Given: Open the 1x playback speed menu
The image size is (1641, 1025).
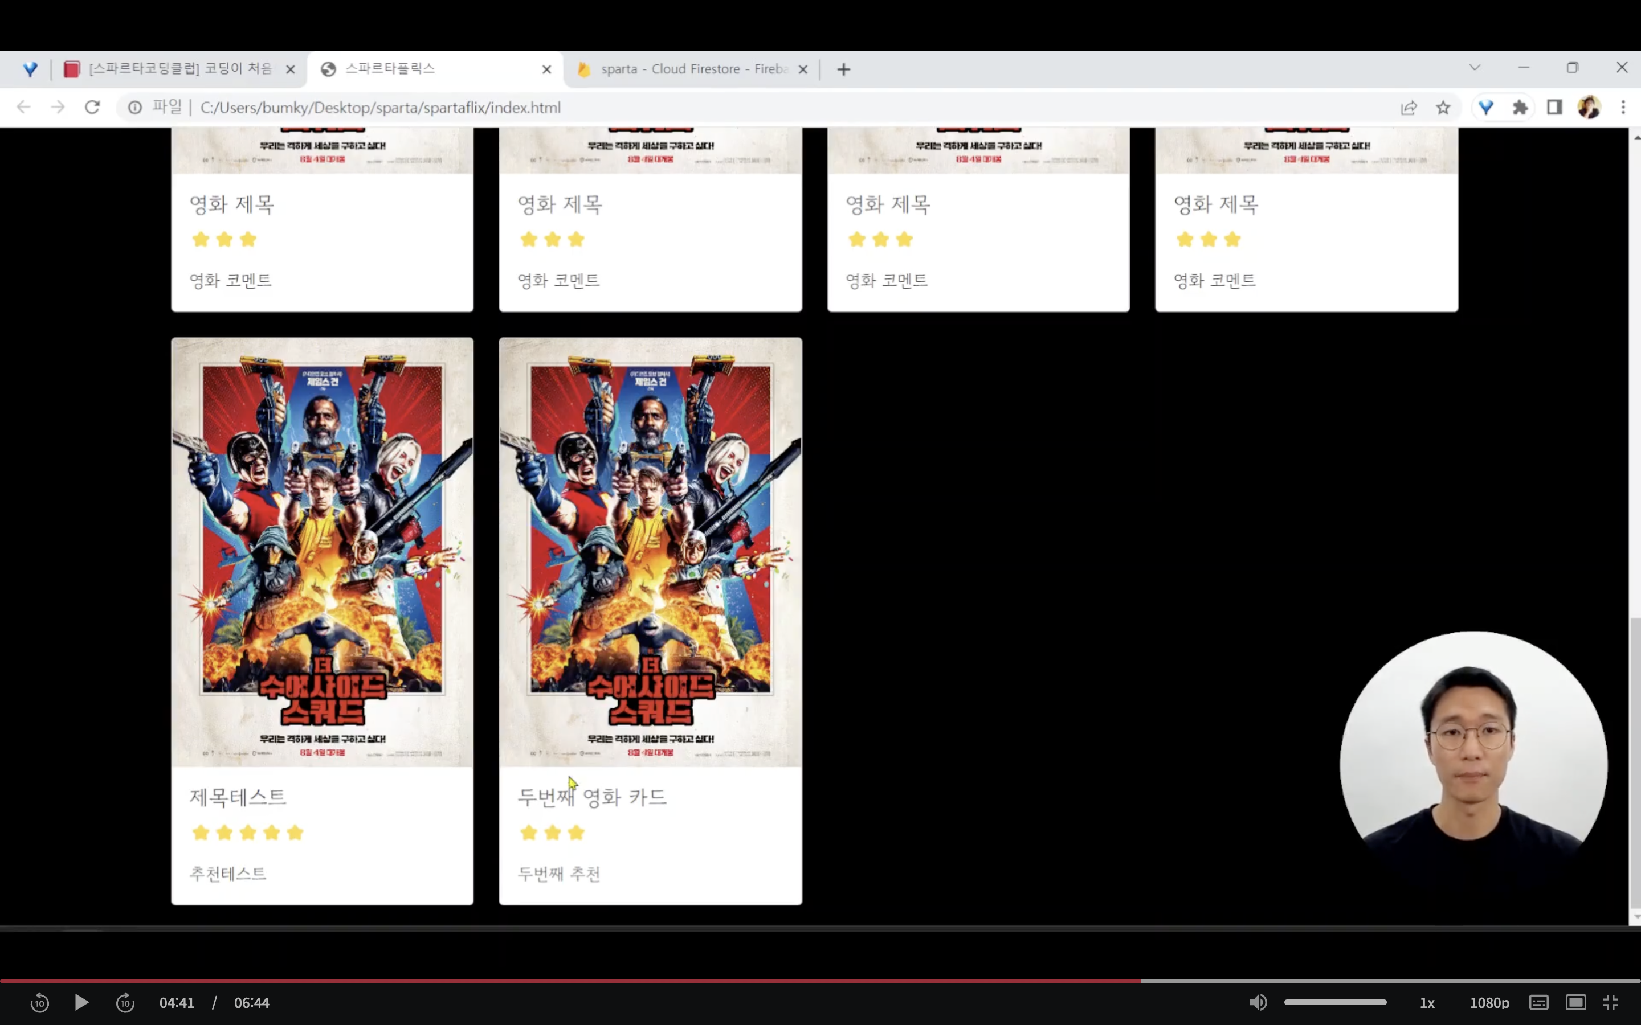Looking at the screenshot, I should pyautogui.click(x=1427, y=1003).
